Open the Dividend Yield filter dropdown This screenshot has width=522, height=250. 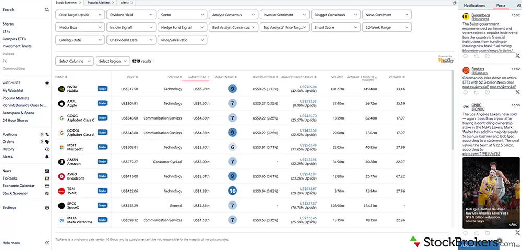pos(131,15)
